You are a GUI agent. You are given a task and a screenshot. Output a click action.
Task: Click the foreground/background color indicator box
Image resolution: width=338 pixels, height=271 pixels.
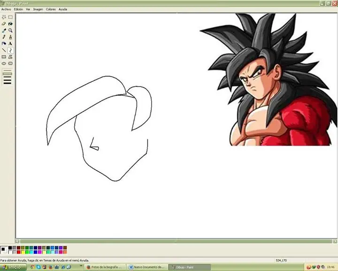(x=4, y=250)
